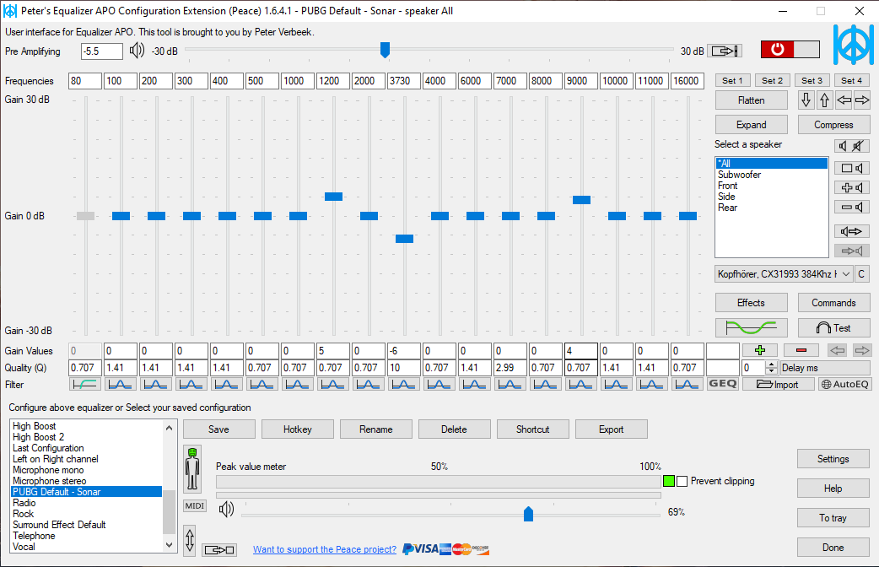Screen dimensions: 879x567
Task: Click the 1200 Hz gain slider handle
Action: pyautogui.click(x=333, y=197)
